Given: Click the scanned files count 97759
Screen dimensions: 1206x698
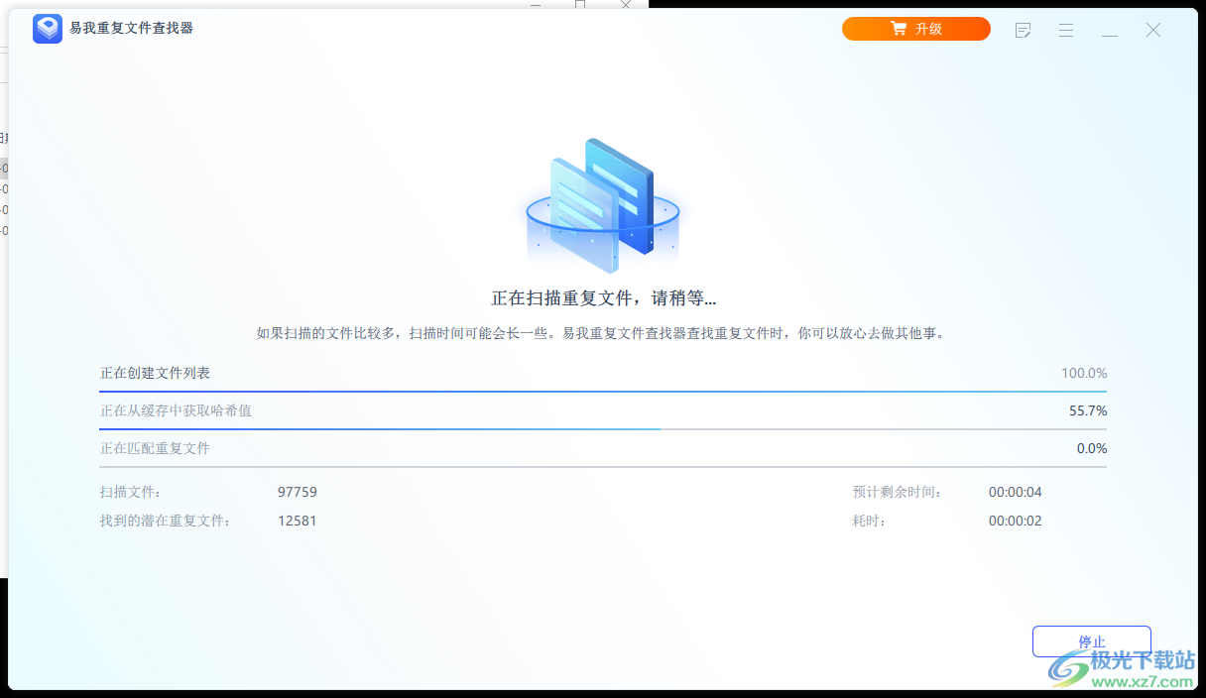Looking at the screenshot, I should pos(298,492).
